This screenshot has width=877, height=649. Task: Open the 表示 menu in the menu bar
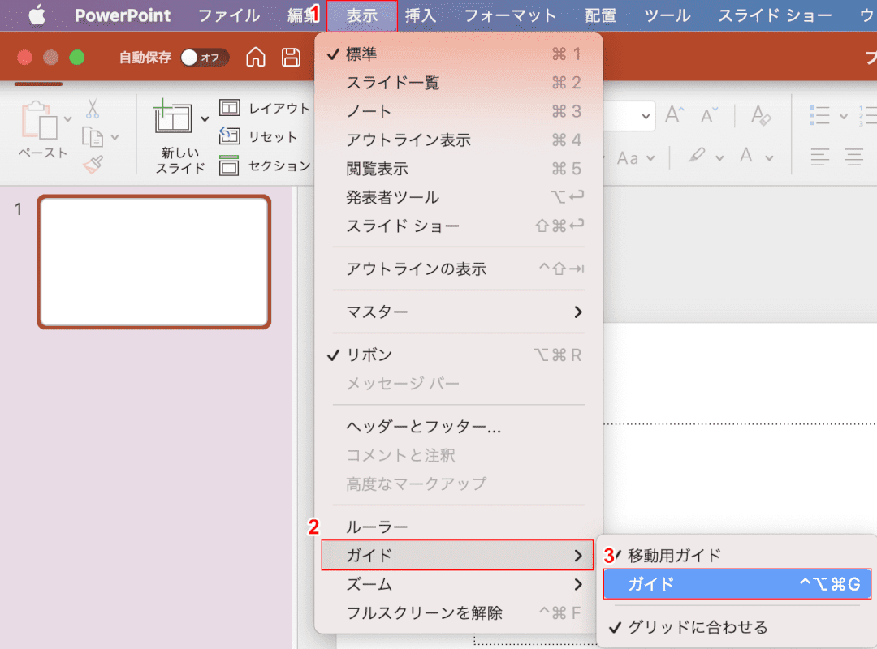[x=362, y=15]
